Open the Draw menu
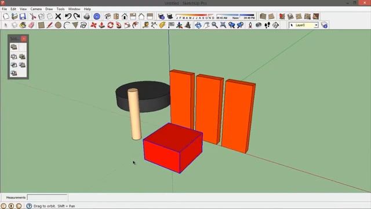Viewport: 371px width, 209px height. (49, 9)
